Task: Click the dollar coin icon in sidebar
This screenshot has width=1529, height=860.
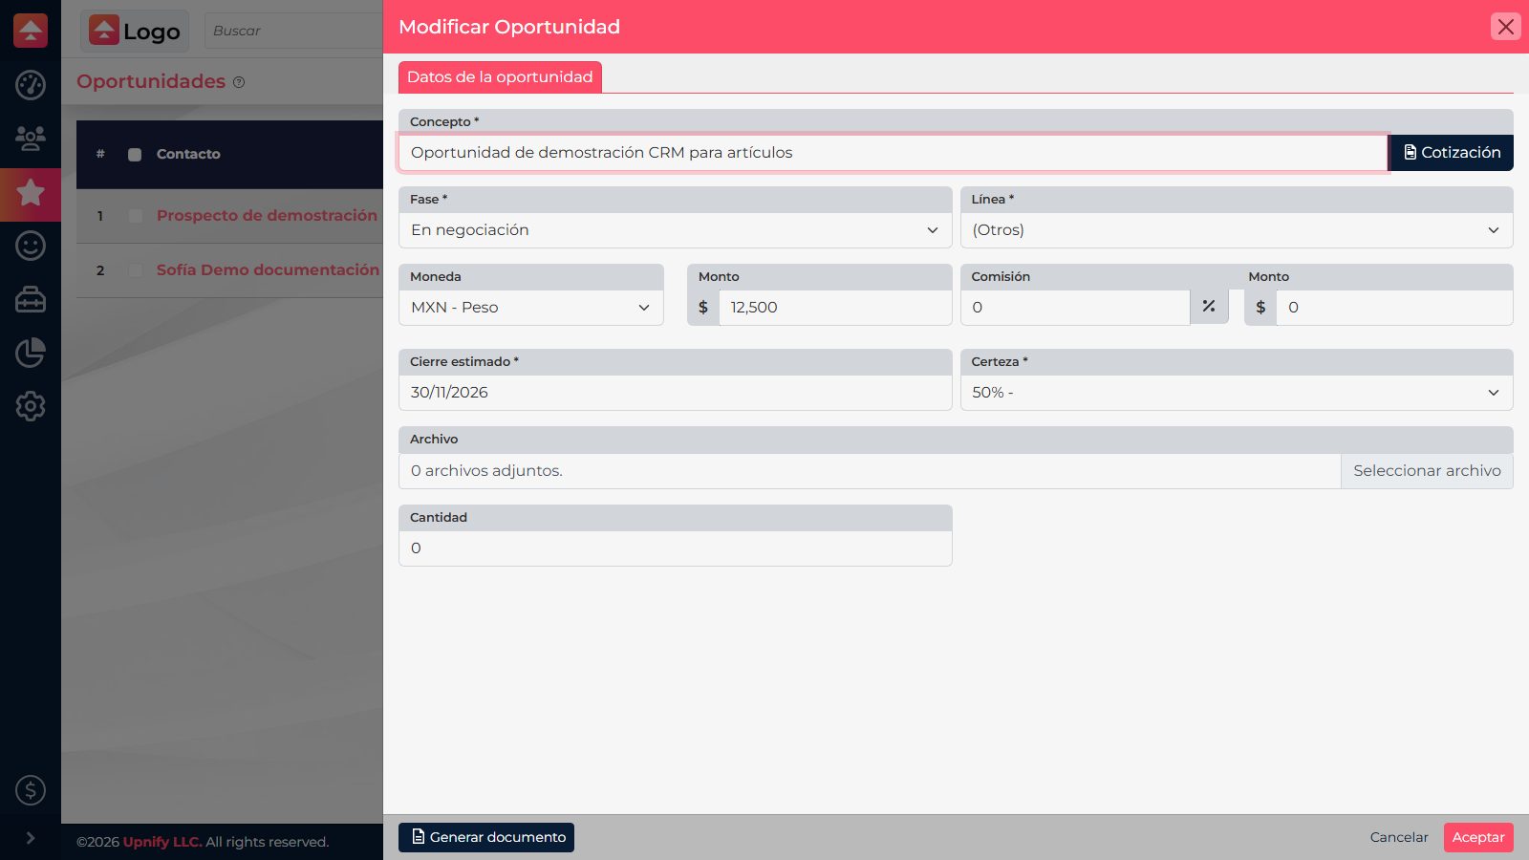Action: pyautogui.click(x=31, y=790)
